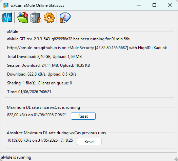Click 'Session Download: 24,11 MB' text
Viewport: 178px width, 161px height.
click(48, 65)
